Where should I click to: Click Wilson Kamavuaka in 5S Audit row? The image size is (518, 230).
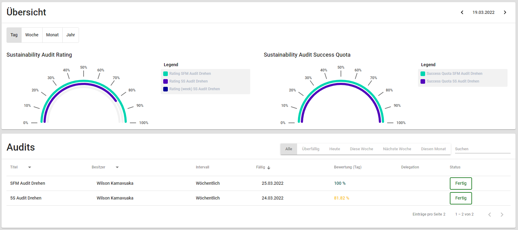[115, 198]
